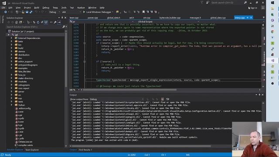Image resolution: width=279 pixels, height=157 pixels.
Task: Auto-hide the Solution Explorer with pin icon
Action: [x=62, y=17]
